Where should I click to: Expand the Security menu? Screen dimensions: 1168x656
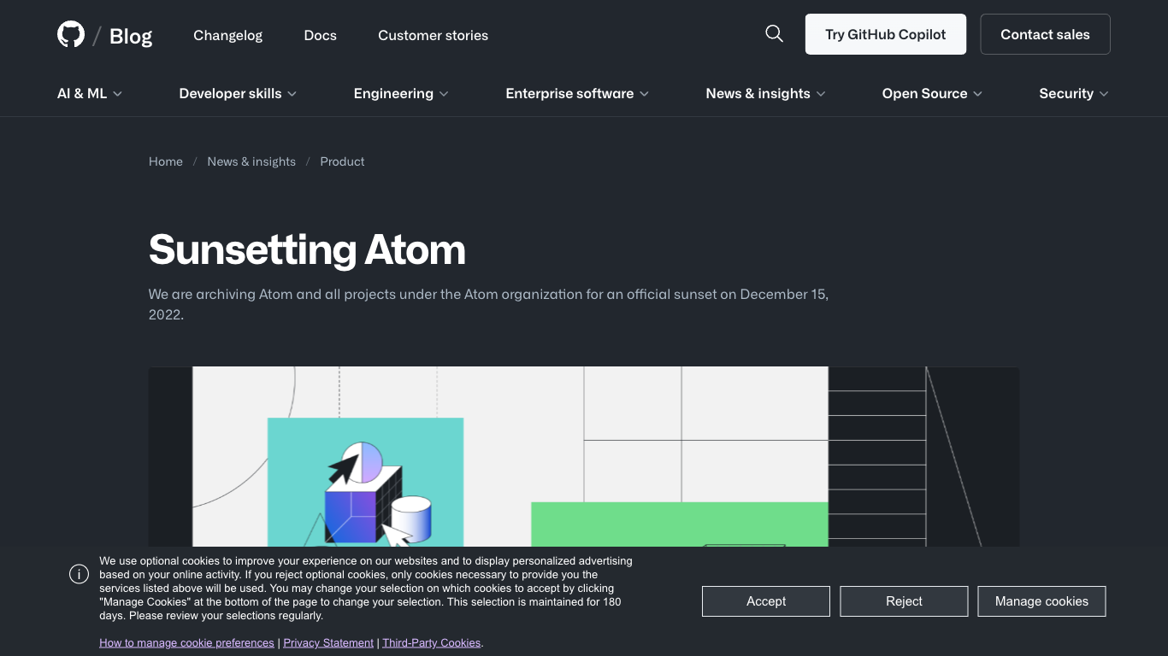1074,93
